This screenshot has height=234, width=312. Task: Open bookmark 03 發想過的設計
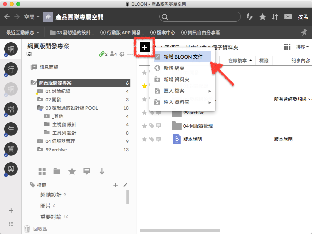[72, 32]
